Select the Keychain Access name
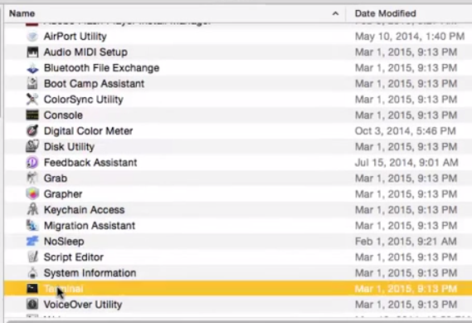Screen dimensions: 472x323 [85, 210]
